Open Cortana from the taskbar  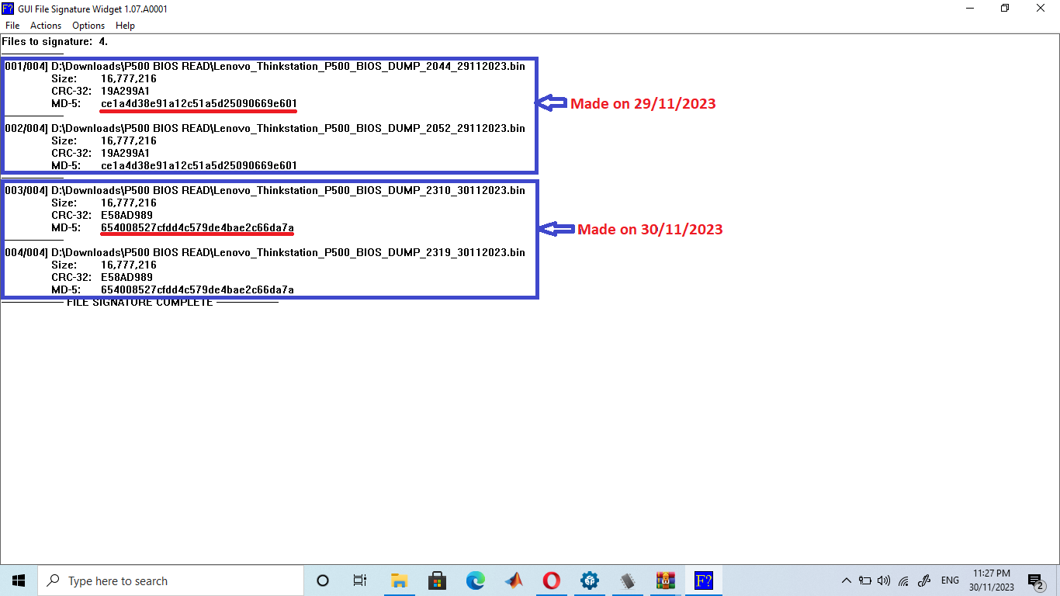[x=323, y=580]
